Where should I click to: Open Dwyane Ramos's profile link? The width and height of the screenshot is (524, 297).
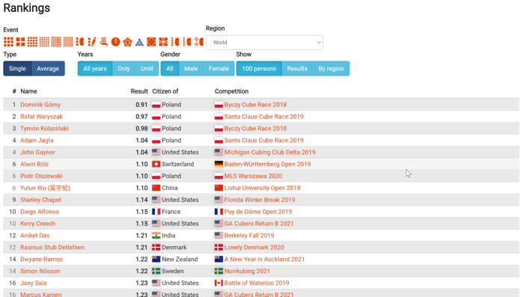[x=41, y=260]
